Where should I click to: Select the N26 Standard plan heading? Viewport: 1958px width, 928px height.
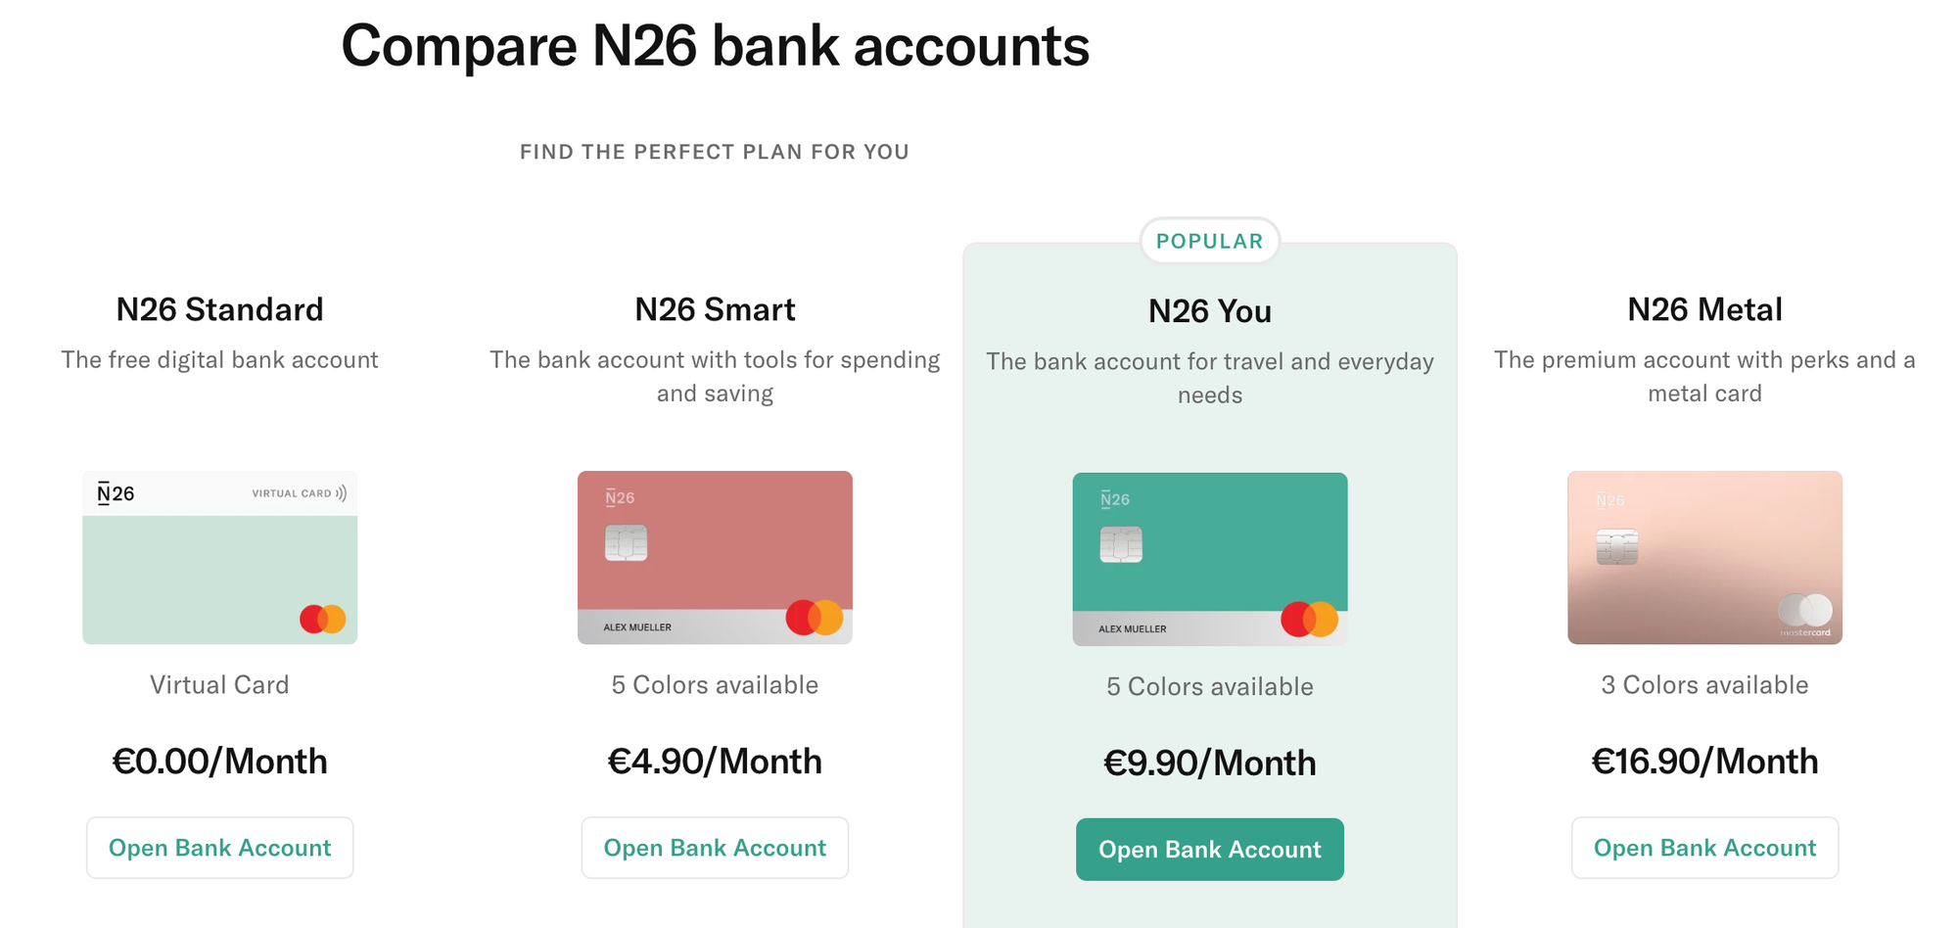coord(219,309)
